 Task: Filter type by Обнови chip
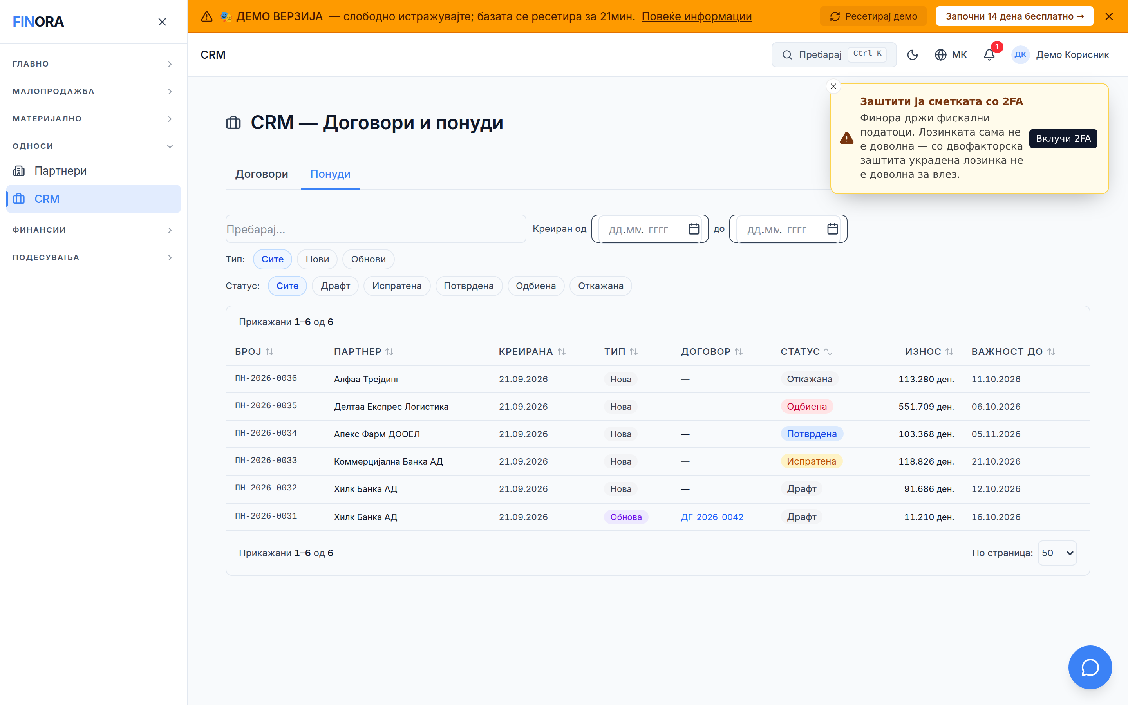tap(368, 259)
